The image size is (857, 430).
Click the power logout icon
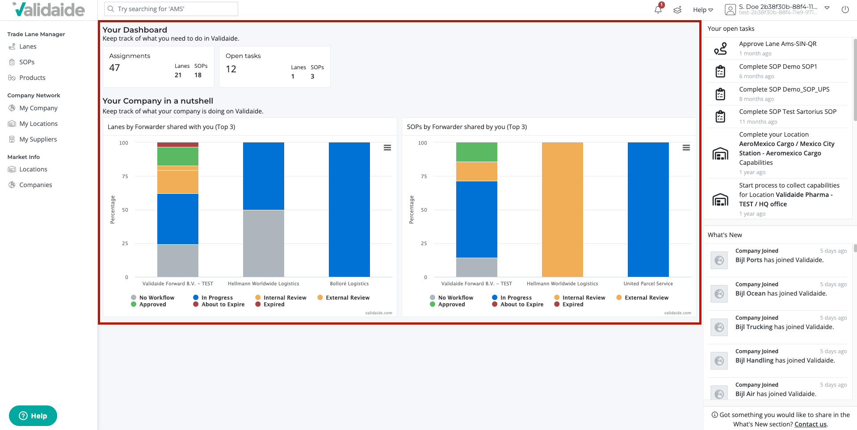click(845, 9)
